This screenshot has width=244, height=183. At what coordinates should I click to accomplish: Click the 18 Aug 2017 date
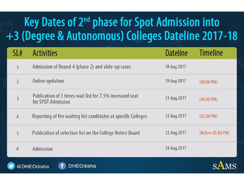[x=176, y=66]
